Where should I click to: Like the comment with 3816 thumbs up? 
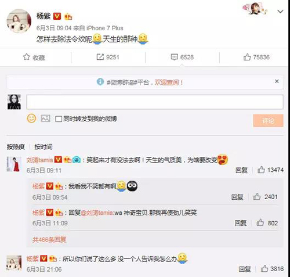click(x=264, y=269)
